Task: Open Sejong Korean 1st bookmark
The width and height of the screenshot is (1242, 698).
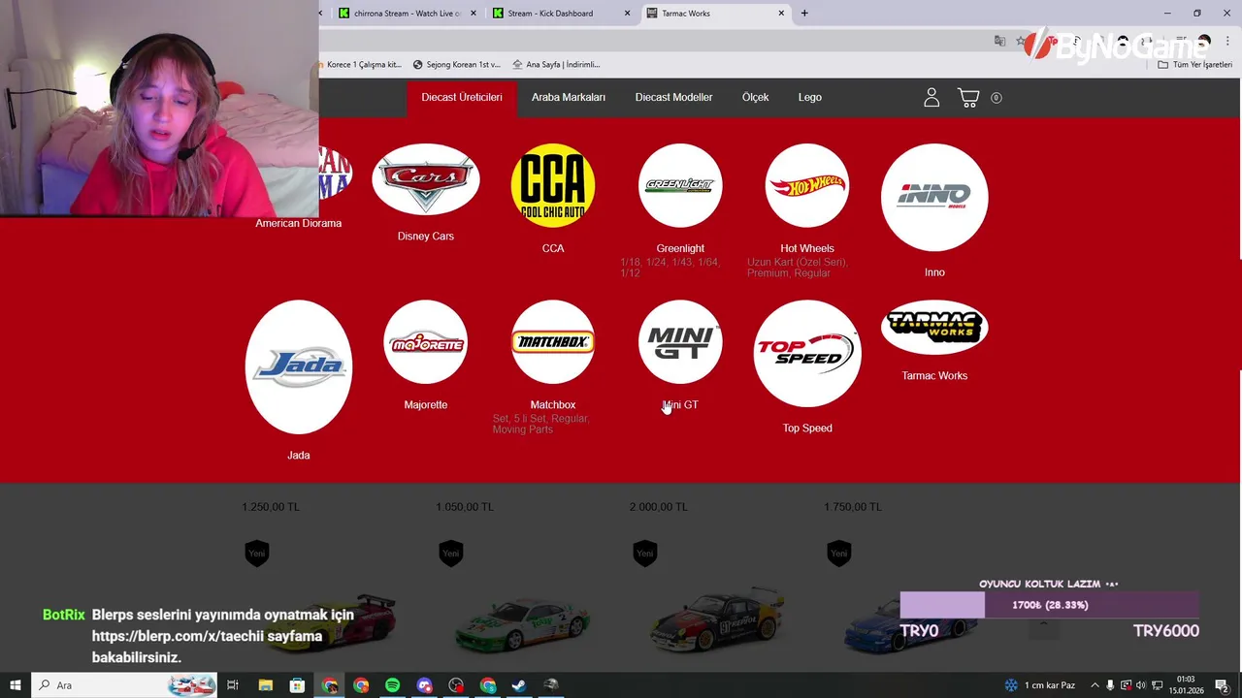Action: click(x=457, y=65)
